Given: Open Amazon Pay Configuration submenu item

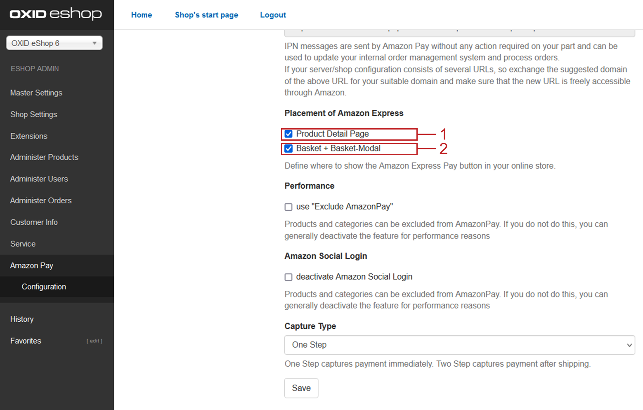Looking at the screenshot, I should [x=44, y=287].
